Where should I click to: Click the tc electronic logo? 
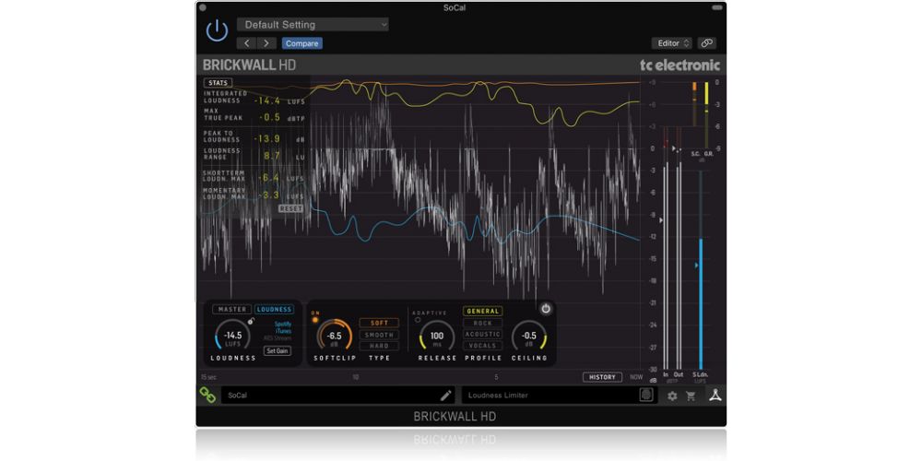coord(680,65)
